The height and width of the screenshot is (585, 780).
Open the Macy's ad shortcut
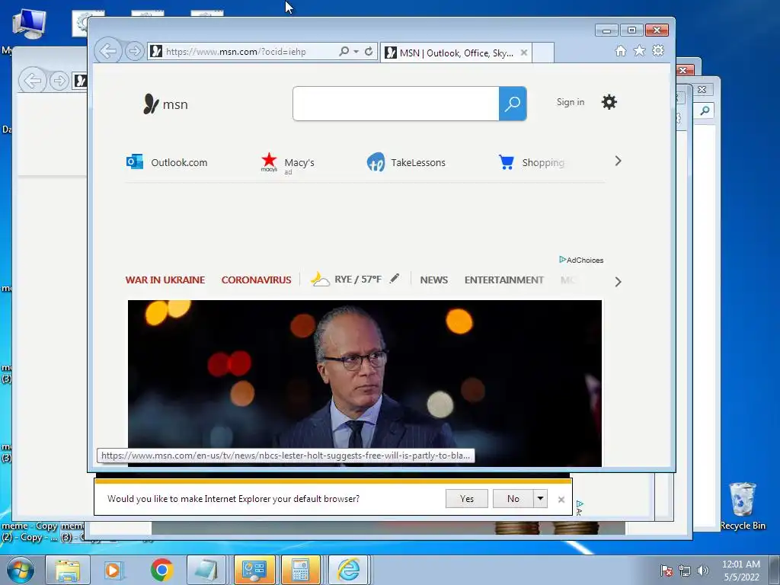pos(287,163)
